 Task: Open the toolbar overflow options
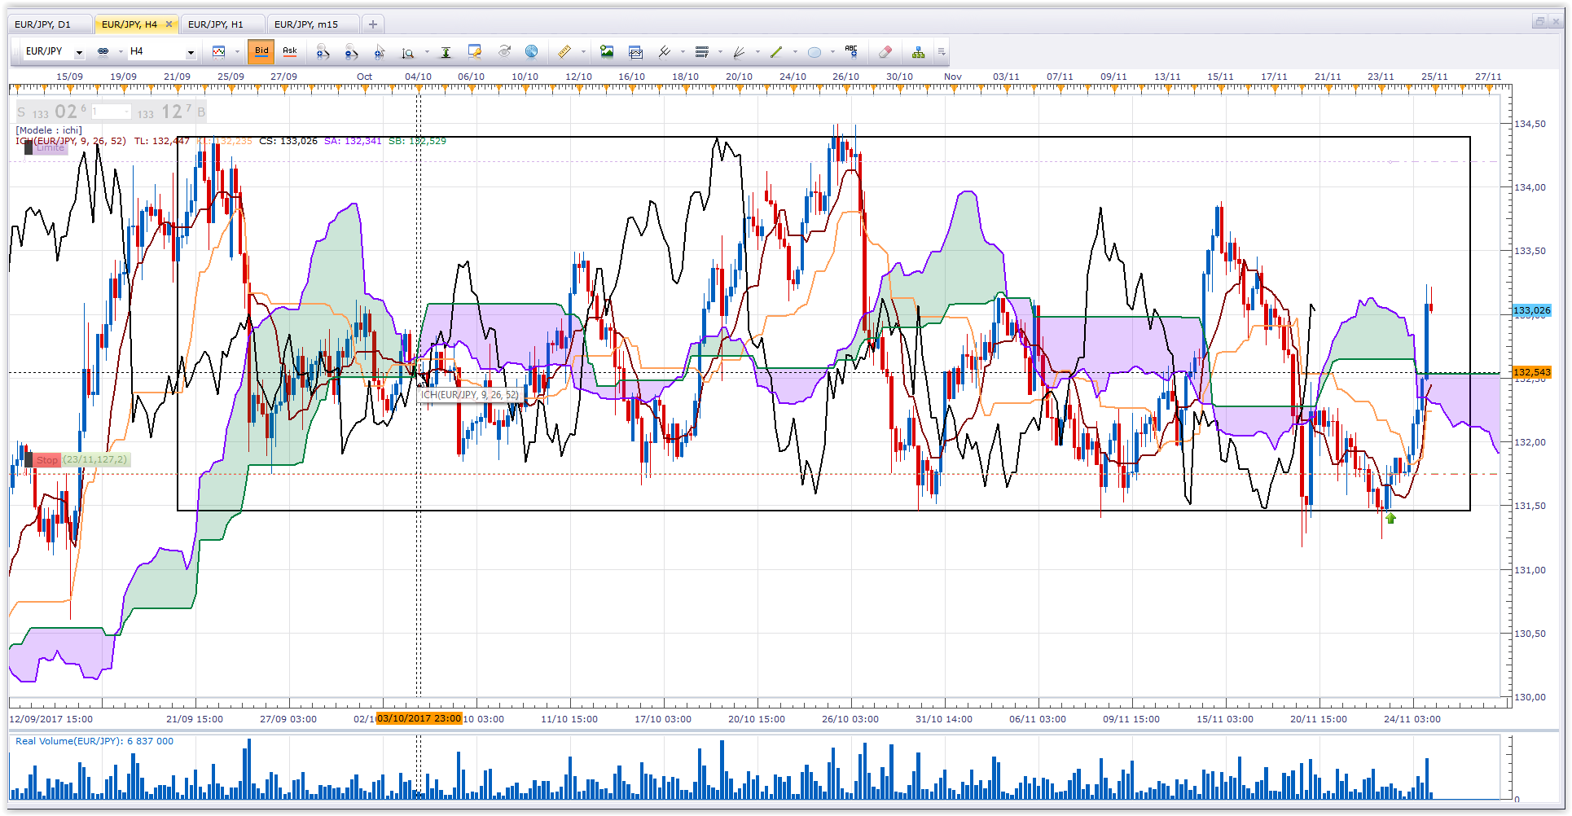[x=942, y=51]
